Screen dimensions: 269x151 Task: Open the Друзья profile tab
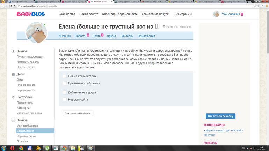coord(111,36)
